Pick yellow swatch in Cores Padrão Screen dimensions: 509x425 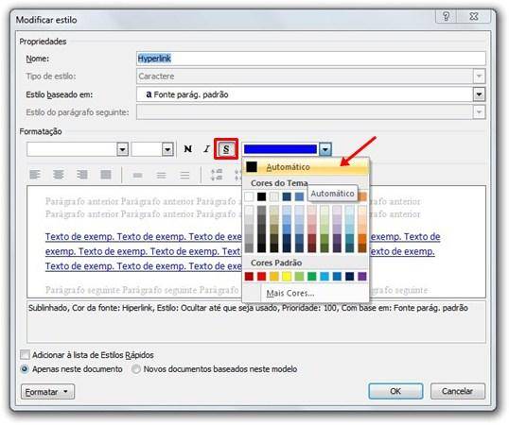(287, 277)
